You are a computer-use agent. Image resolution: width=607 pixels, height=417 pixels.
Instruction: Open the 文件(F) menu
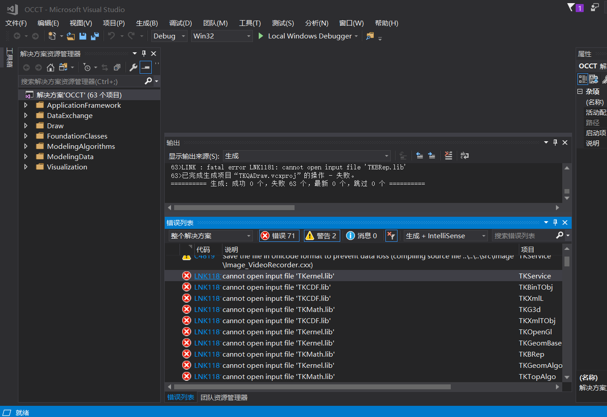pyautogui.click(x=16, y=23)
